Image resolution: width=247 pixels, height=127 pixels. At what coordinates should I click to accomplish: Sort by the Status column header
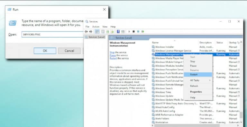(x=221, y=42)
